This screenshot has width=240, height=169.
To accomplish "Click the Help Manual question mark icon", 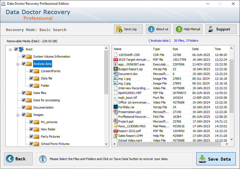I will [179, 29].
